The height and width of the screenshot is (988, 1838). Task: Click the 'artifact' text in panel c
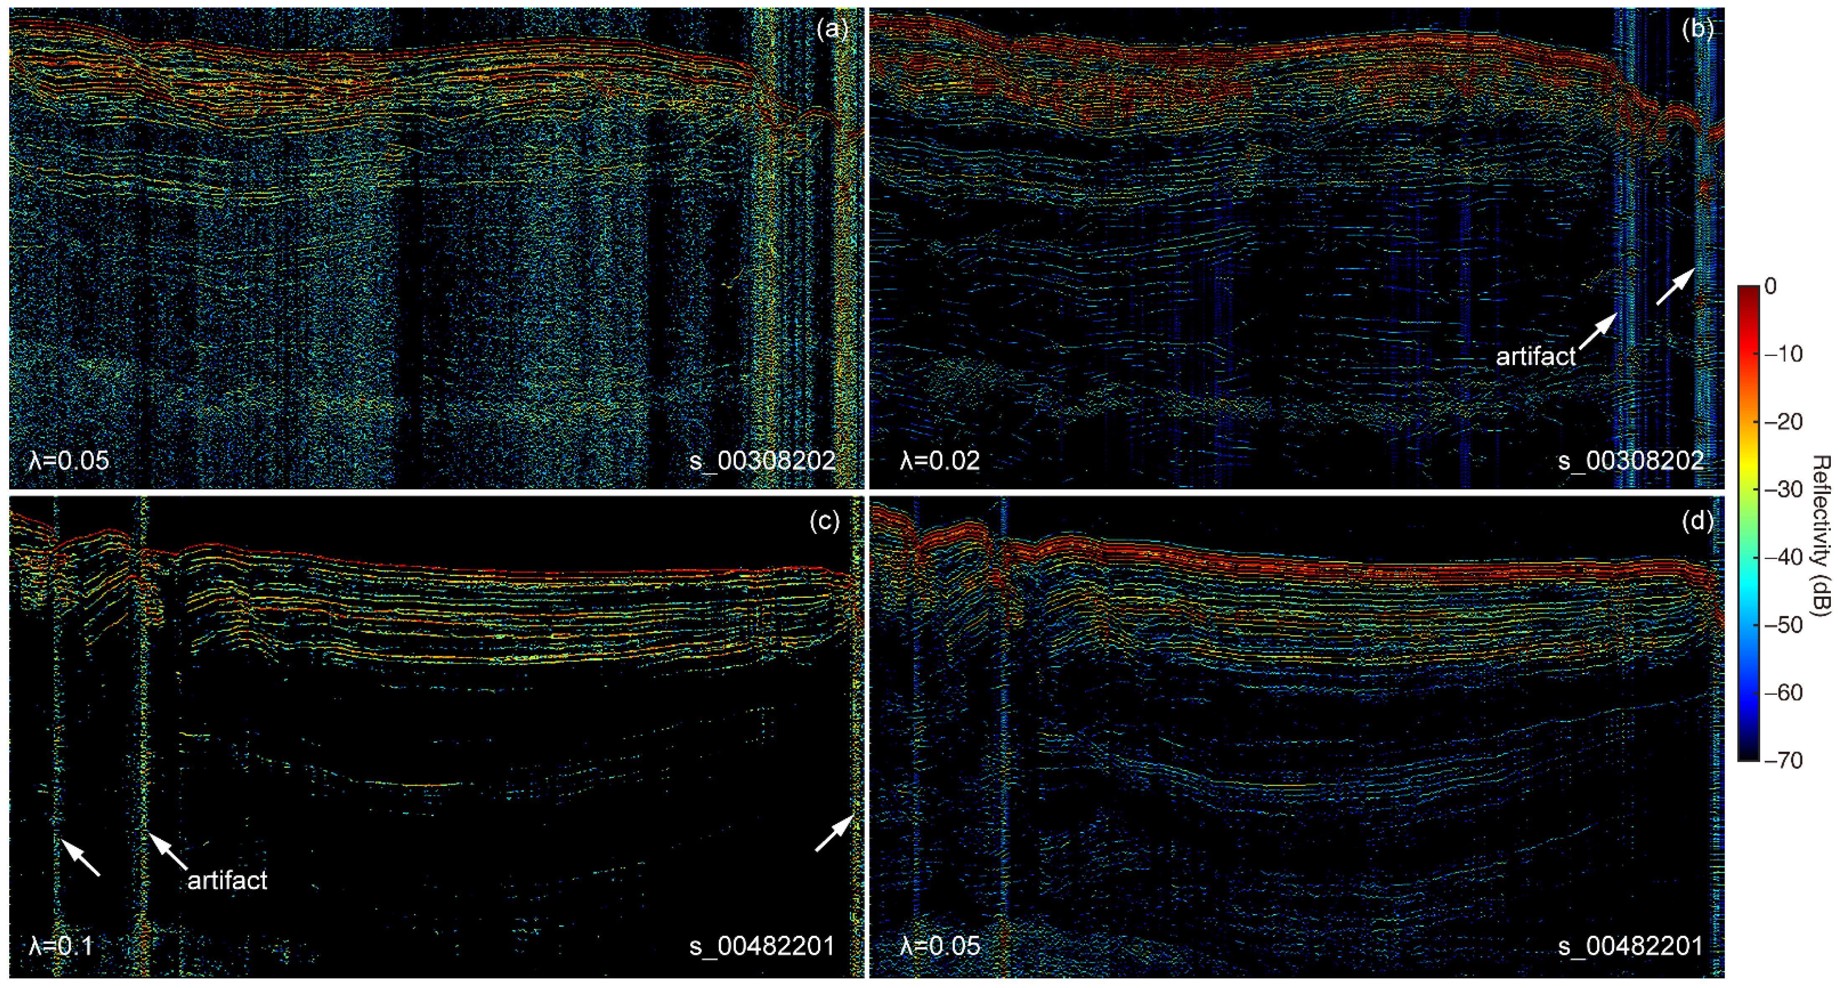point(227,880)
